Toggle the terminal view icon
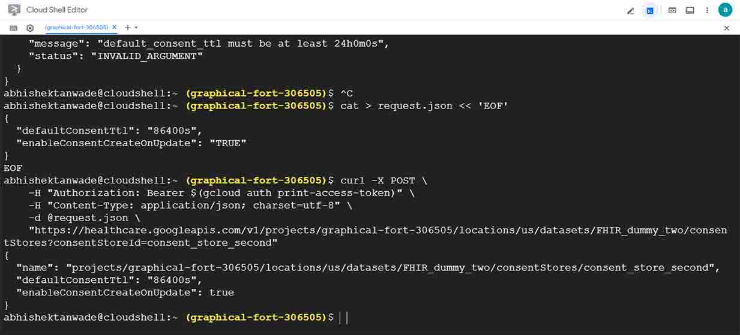740x335 pixels. pyautogui.click(x=650, y=11)
